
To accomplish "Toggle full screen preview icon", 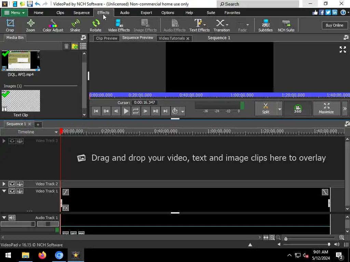I will click(342, 49).
